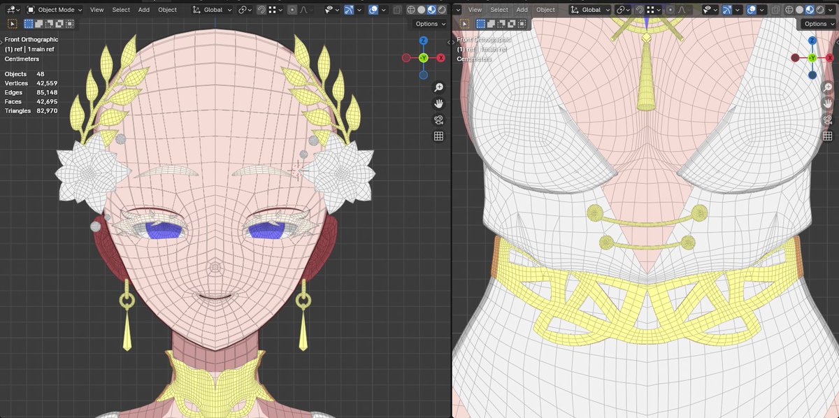This screenshot has height=418, width=839.
Task: Click X axis on left viewport gizmo
Action: pos(440,57)
